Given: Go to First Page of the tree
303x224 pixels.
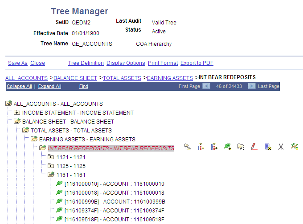Looking at the screenshot, I should tap(189, 86).
